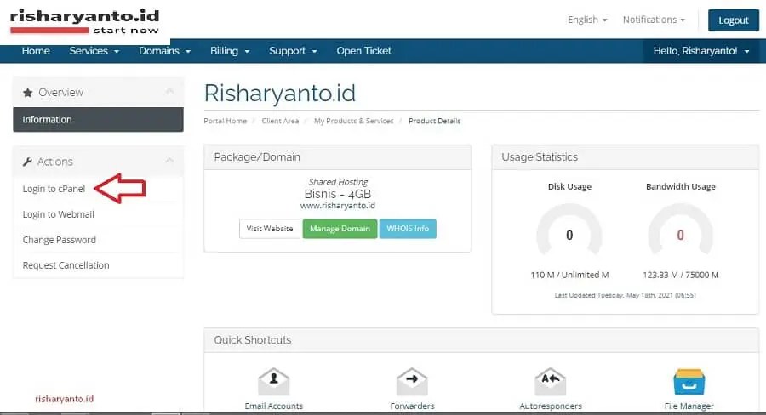Viewport: 766px width, 415px height.
Task: Click Login to Webmail action
Action: 58,214
